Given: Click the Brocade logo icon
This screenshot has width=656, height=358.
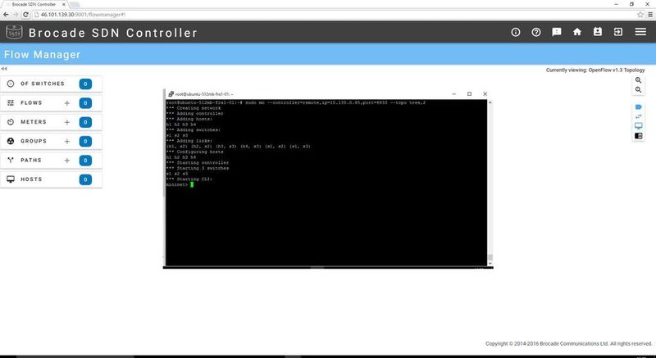Looking at the screenshot, I should 14,32.
